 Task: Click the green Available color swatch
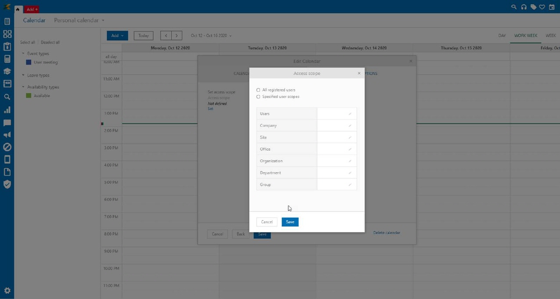[x=29, y=96]
